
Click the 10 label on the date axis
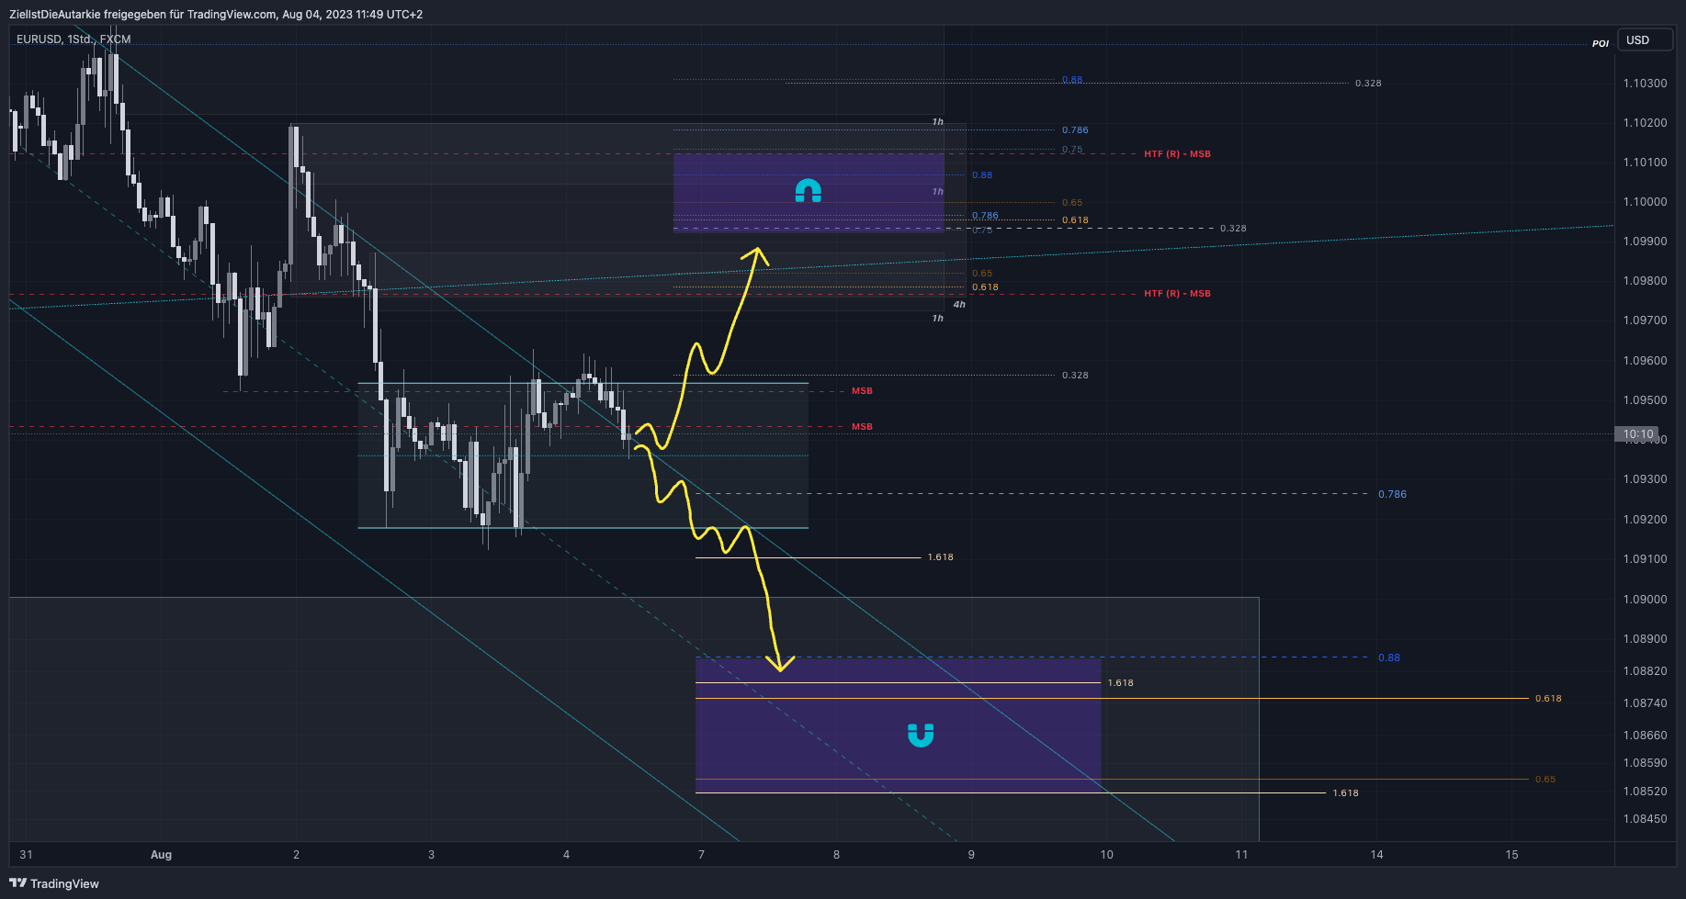coord(1106,855)
